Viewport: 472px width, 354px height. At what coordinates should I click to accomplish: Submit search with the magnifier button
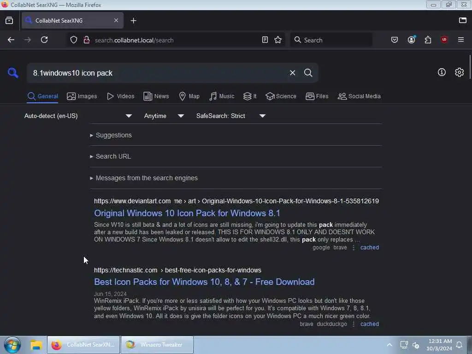(308, 73)
